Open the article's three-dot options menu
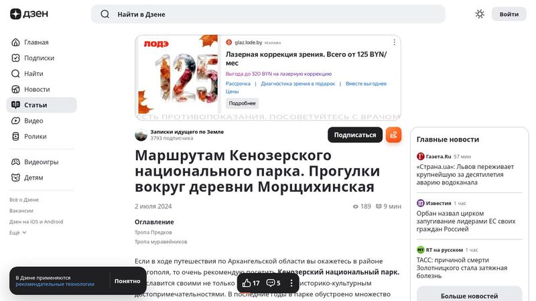 pyautogui.click(x=291, y=284)
